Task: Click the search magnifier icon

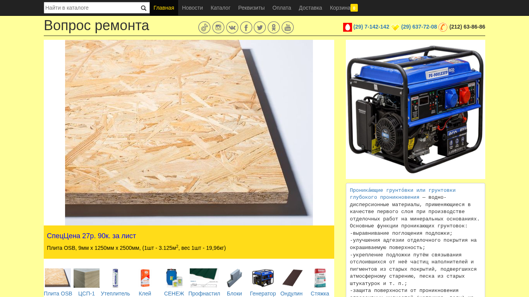Action: click(x=144, y=8)
